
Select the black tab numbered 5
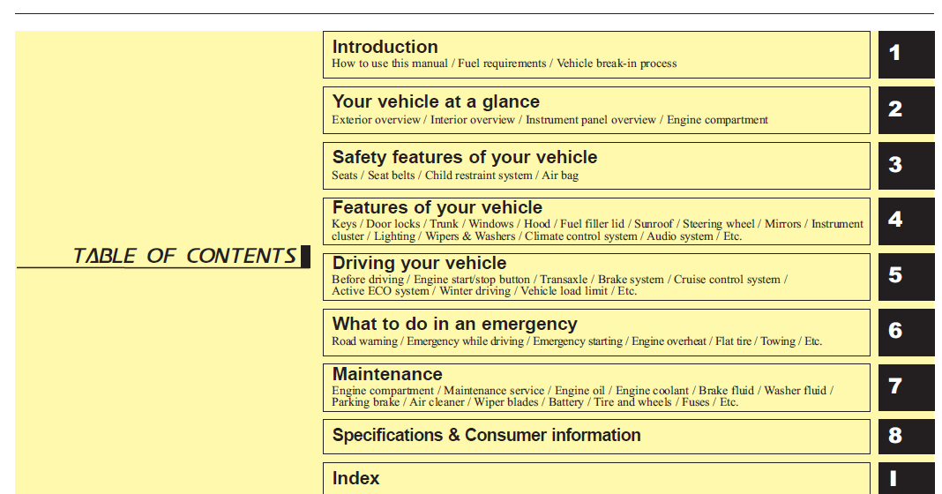tap(907, 277)
